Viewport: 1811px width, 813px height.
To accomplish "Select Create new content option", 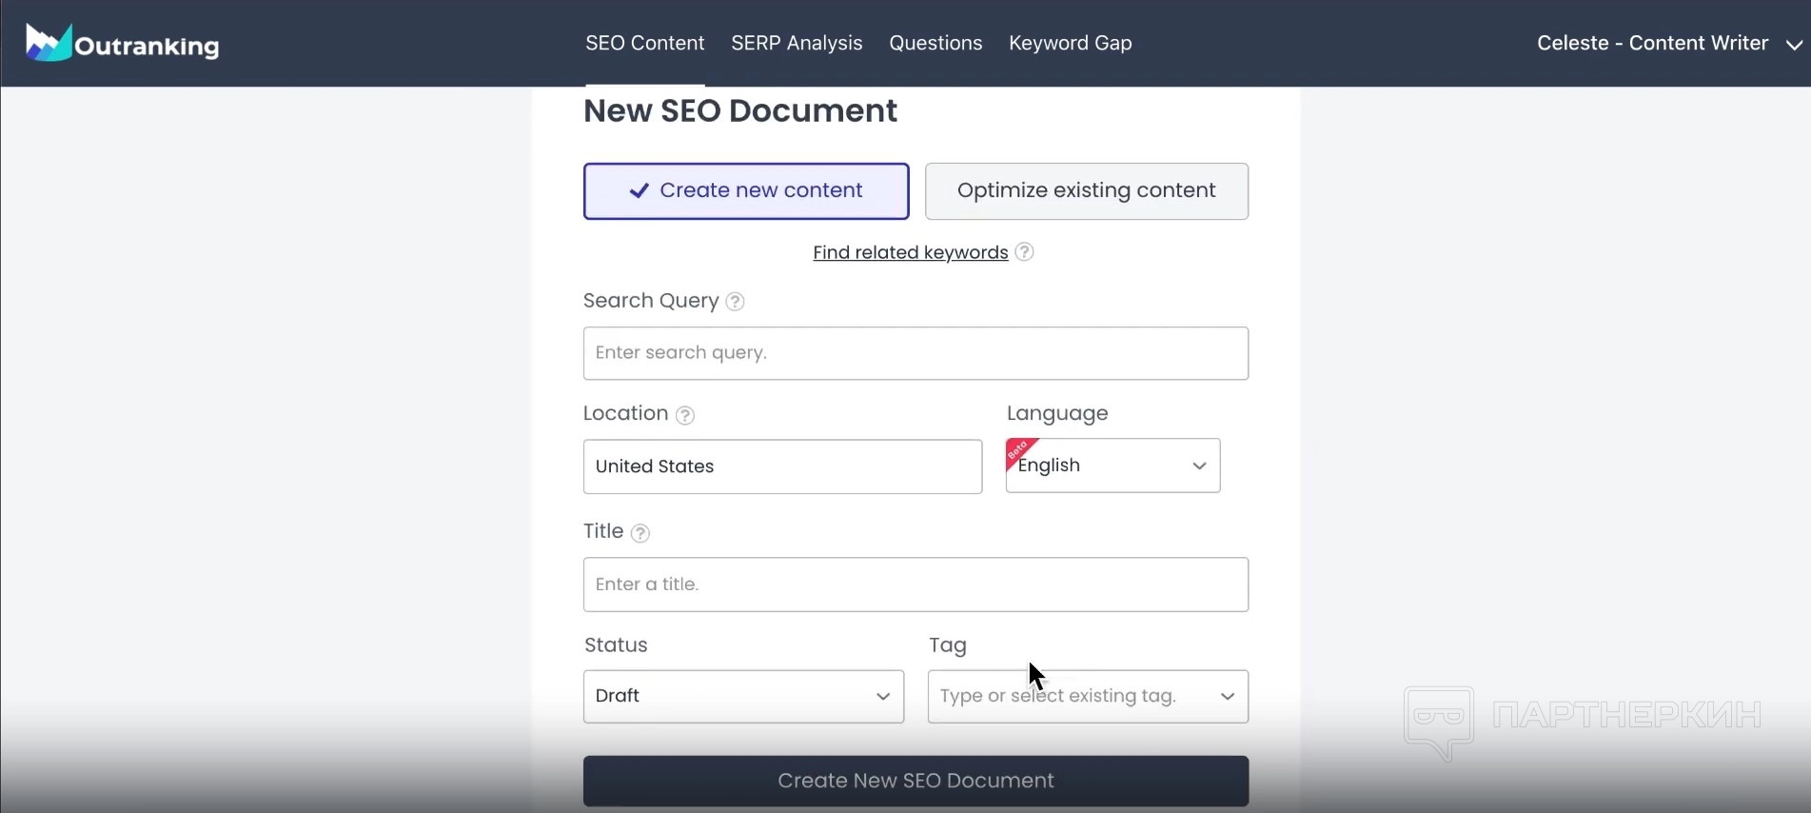I will (x=746, y=191).
